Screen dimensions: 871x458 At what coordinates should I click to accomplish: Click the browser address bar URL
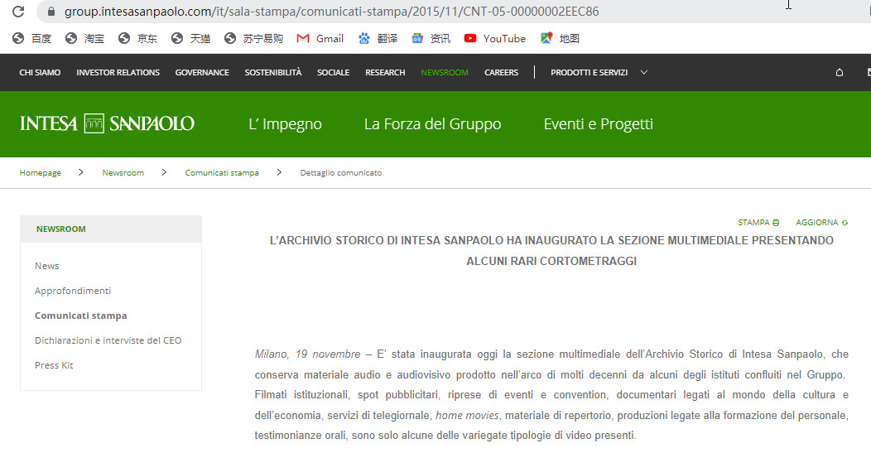click(x=331, y=11)
